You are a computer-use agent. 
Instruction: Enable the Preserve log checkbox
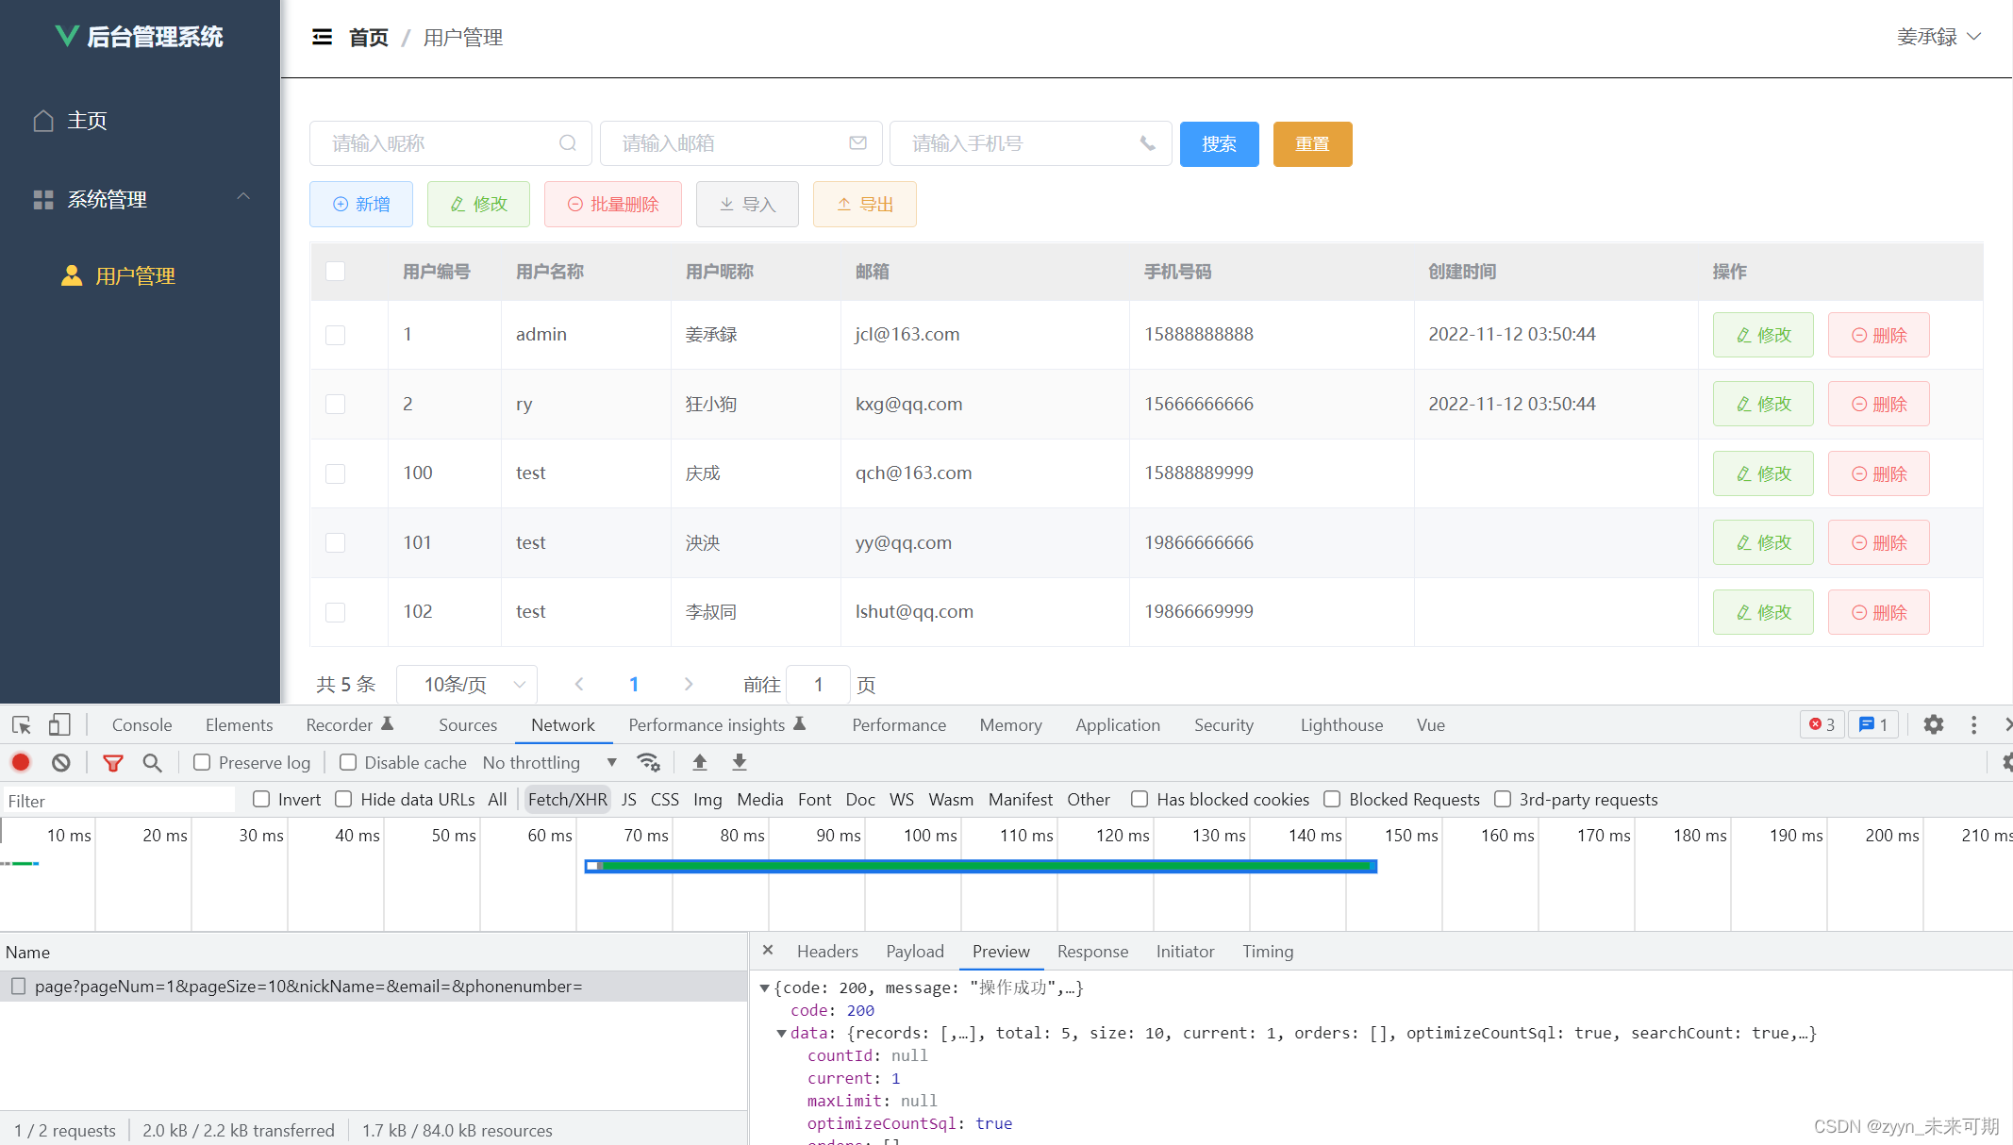(x=202, y=762)
